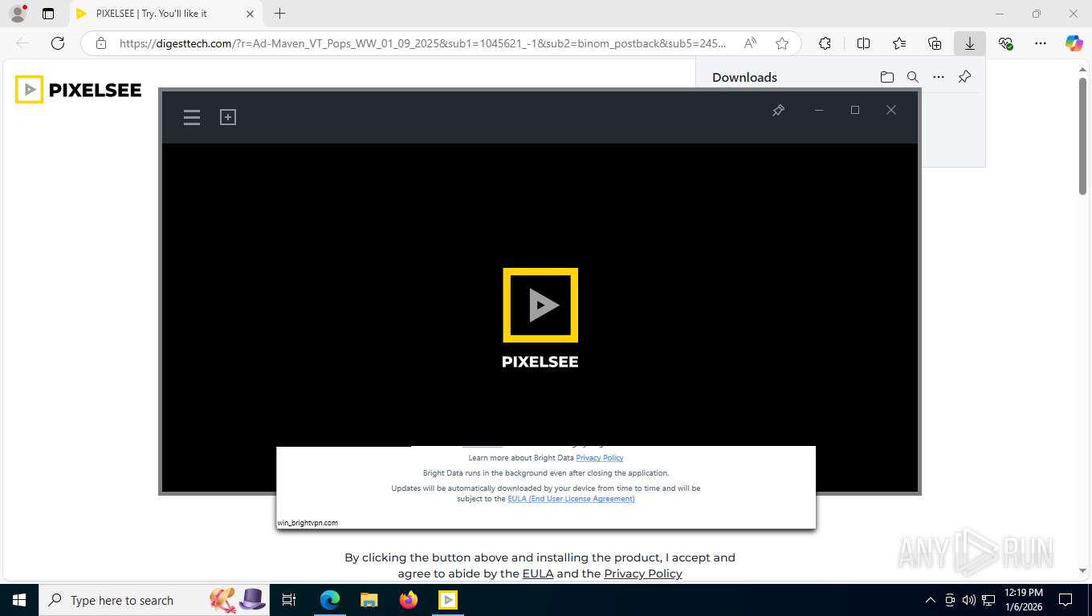
Task: Launch Firefox from the taskbar
Action: pos(409,600)
